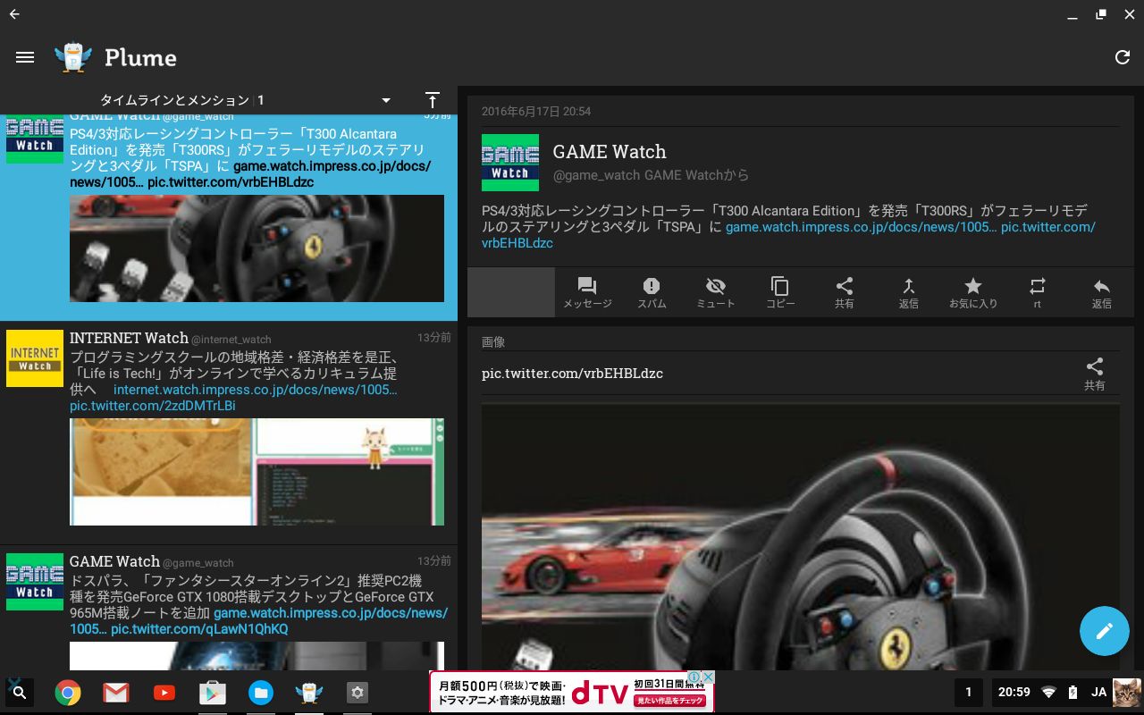Select INTERNET Watch name in timeline
1144x715 pixels.
tap(129, 338)
